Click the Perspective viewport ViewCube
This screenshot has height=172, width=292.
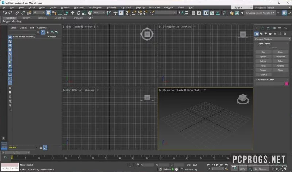click(243, 99)
